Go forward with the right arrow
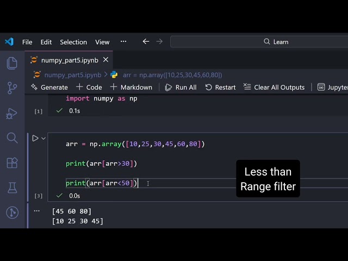Image resolution: width=348 pixels, height=261 pixels. coord(159,41)
